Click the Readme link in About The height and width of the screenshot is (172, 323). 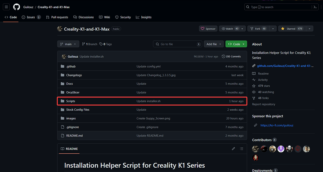(263, 74)
